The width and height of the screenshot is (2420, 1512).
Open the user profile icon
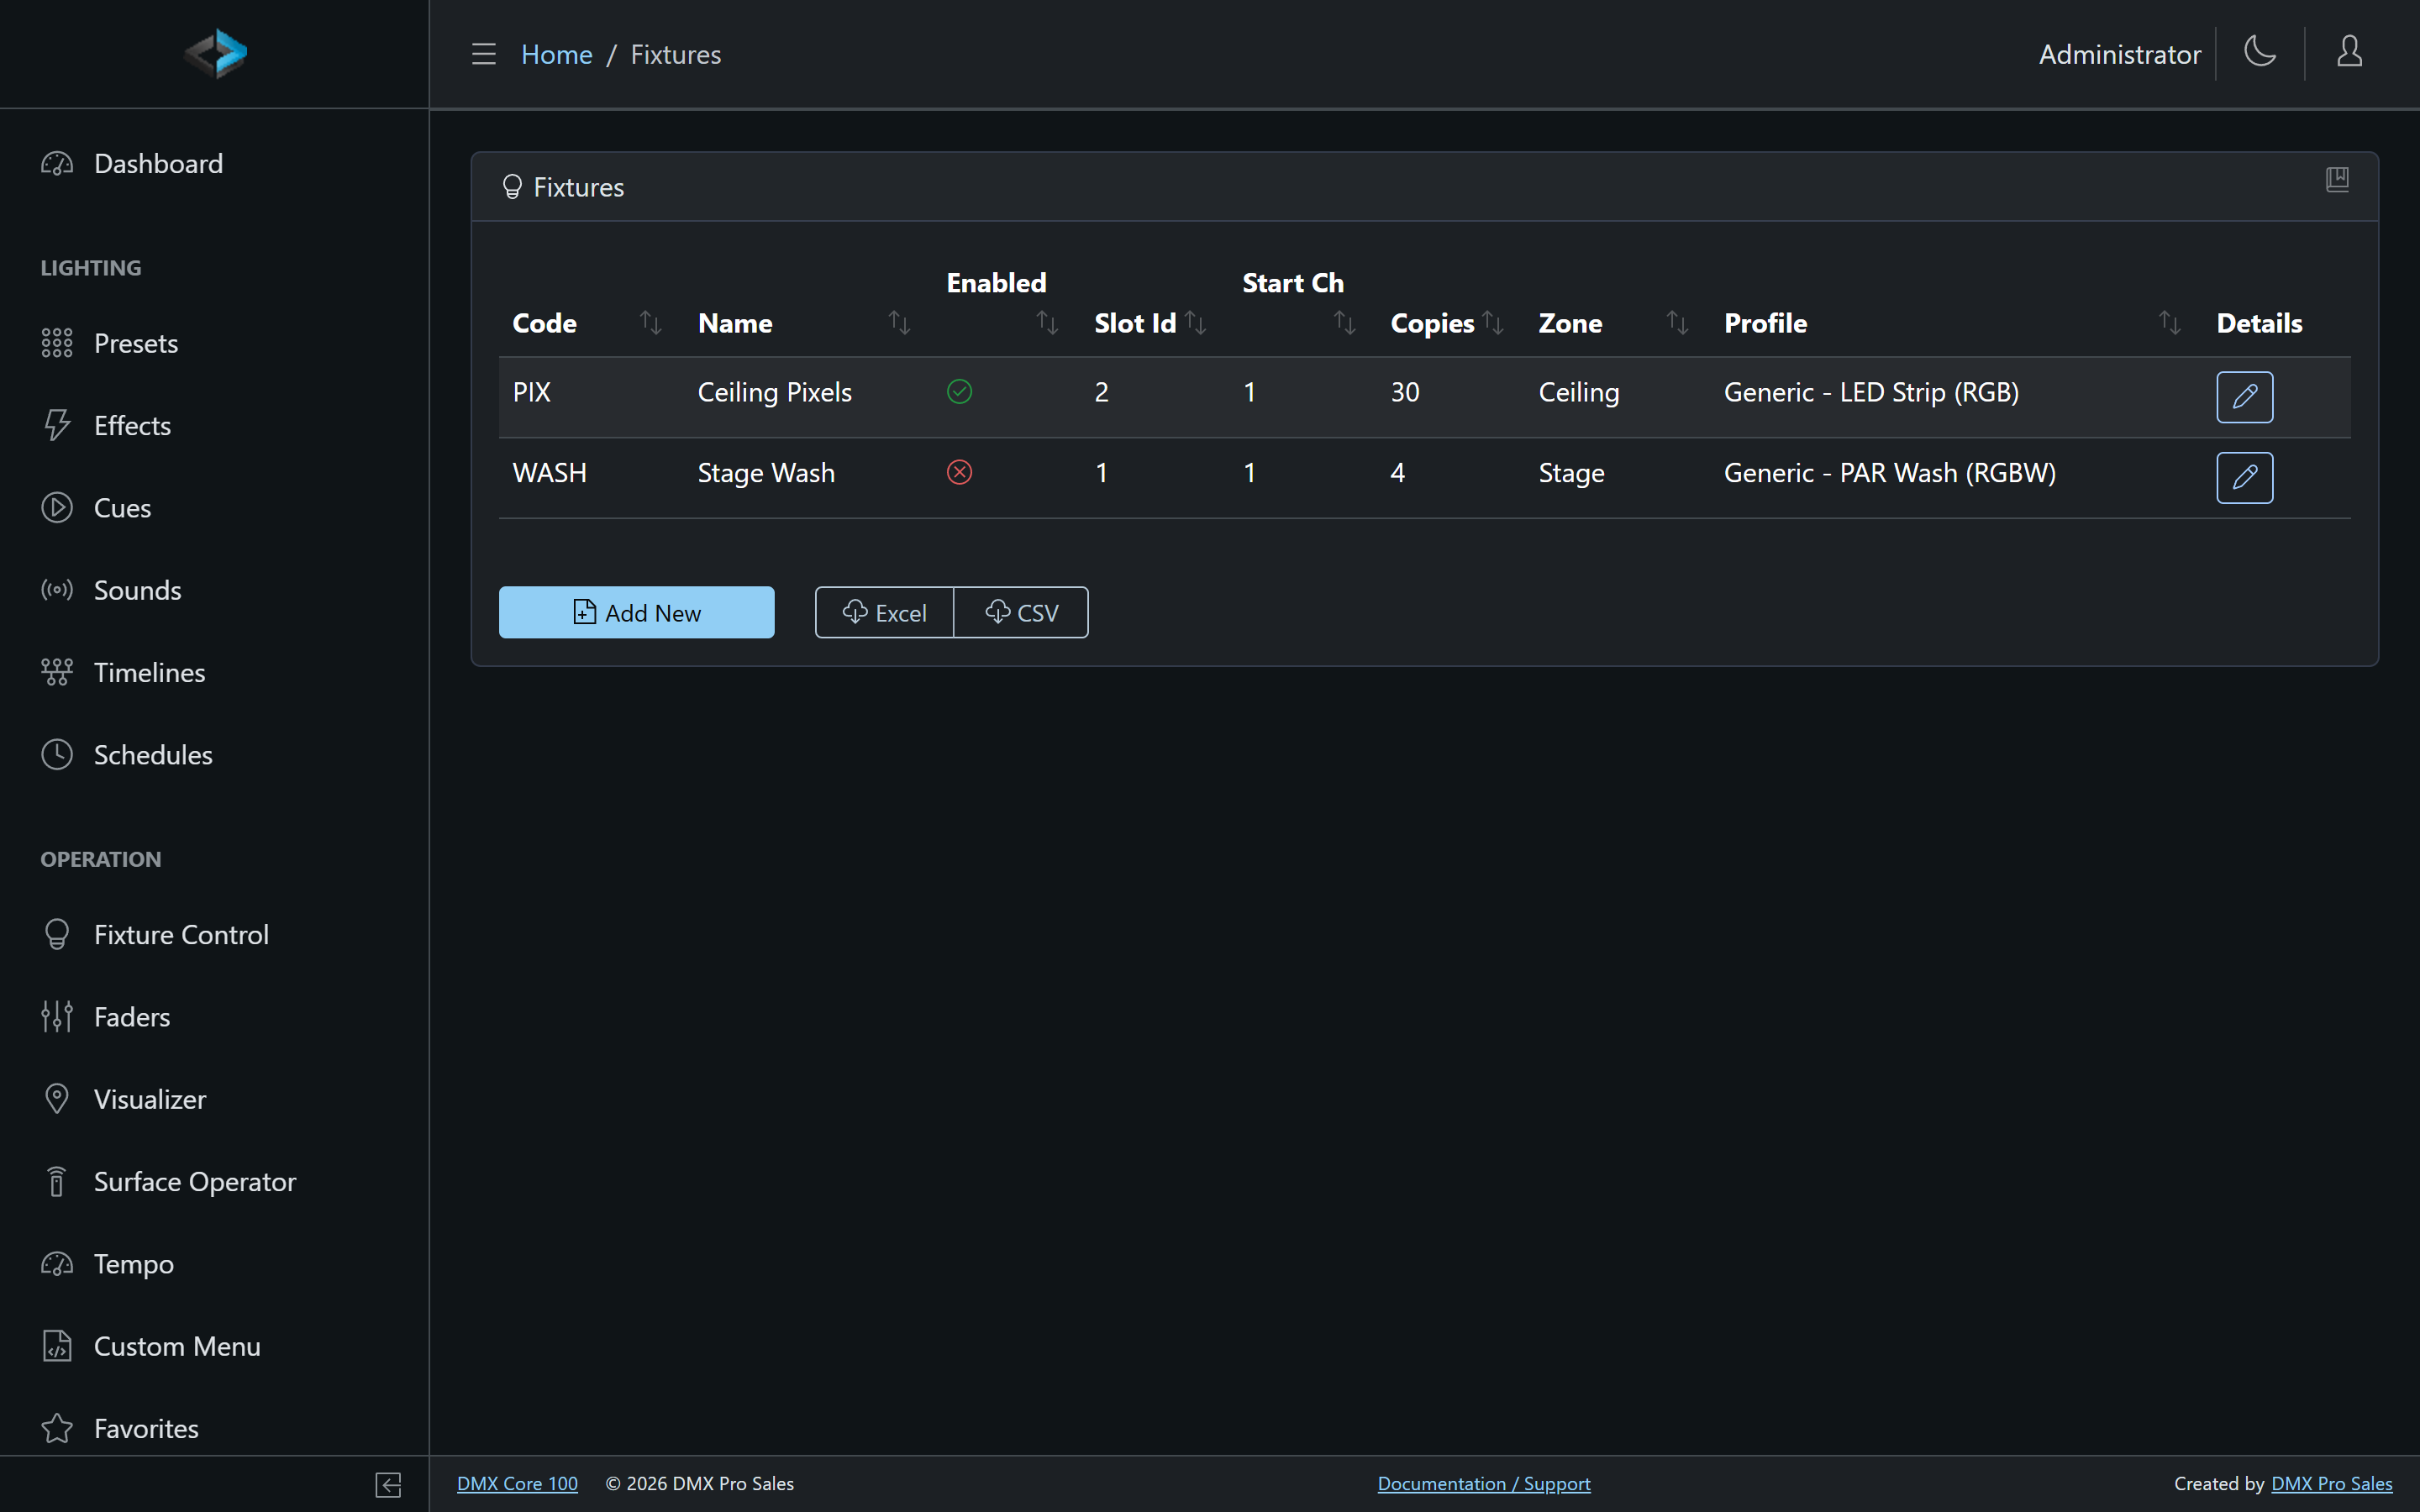coord(2349,51)
